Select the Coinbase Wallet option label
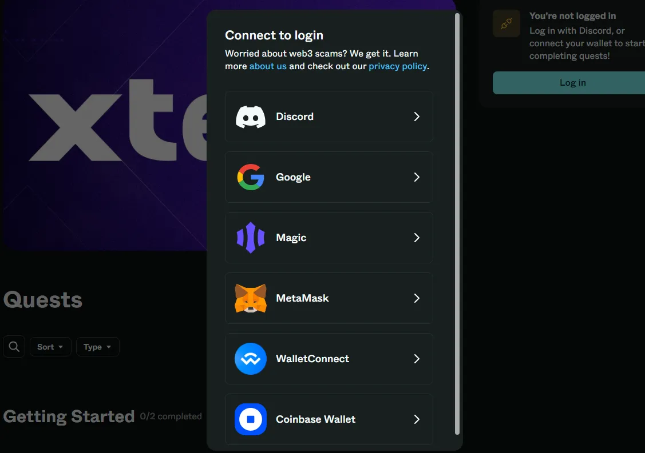This screenshot has height=453, width=645. (315, 419)
